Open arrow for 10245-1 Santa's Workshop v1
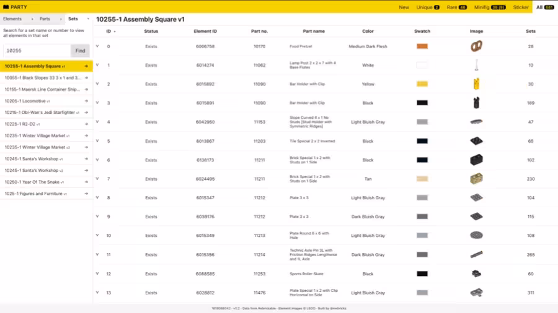The image size is (558, 313). point(86,159)
